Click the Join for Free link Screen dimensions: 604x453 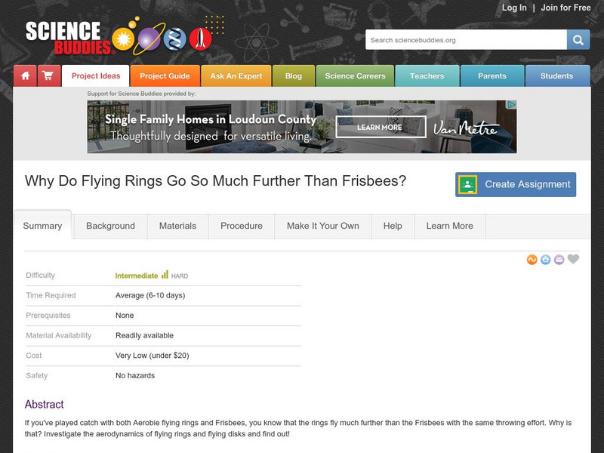tap(565, 8)
